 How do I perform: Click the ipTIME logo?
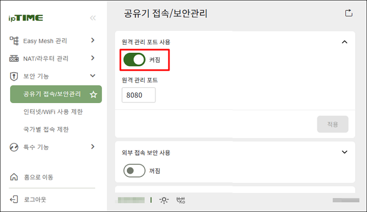[26, 18]
